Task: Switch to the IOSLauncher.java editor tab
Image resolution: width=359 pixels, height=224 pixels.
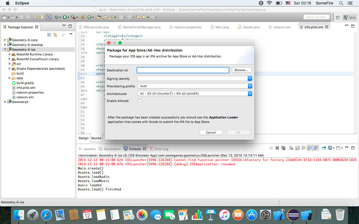Action: [x=94, y=27]
